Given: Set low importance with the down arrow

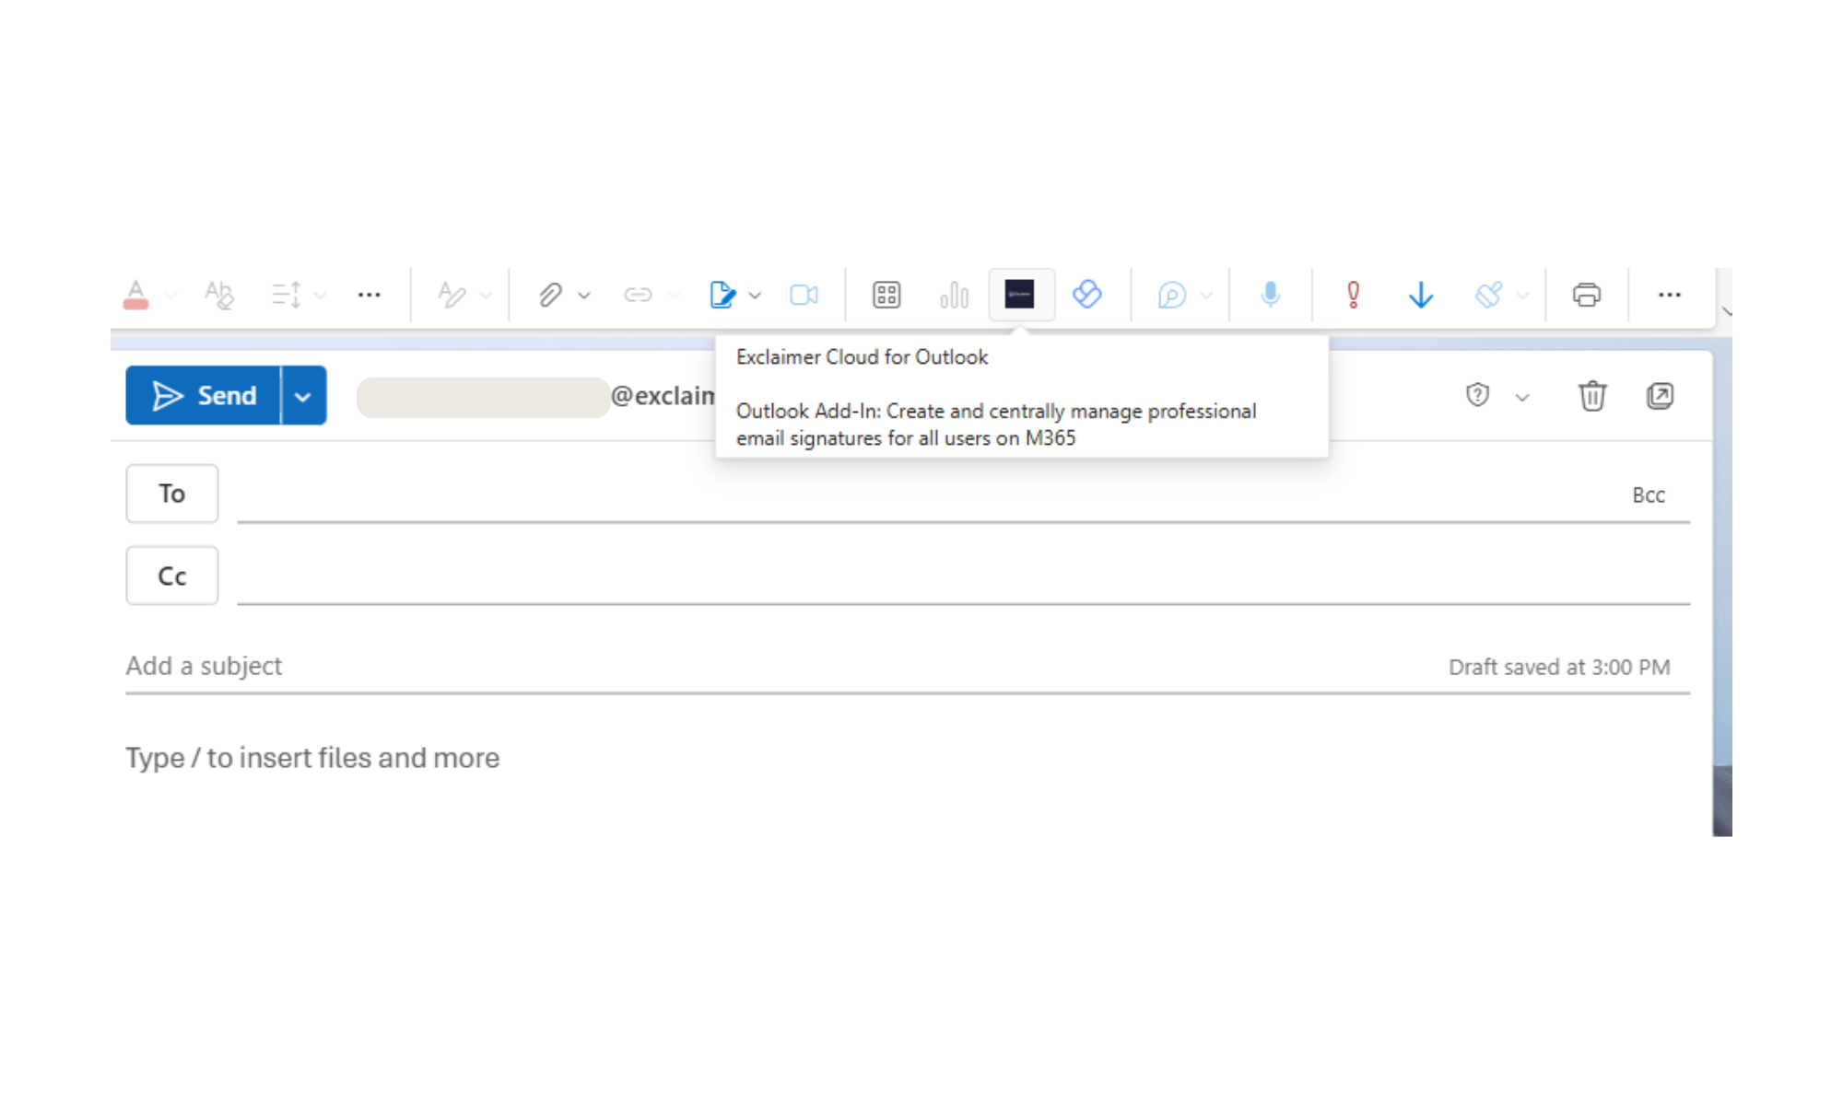Looking at the screenshot, I should point(1420,295).
